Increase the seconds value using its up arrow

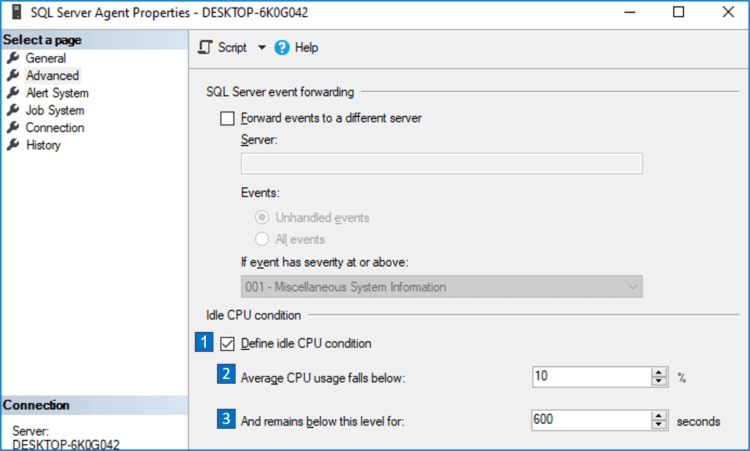pyautogui.click(x=658, y=416)
